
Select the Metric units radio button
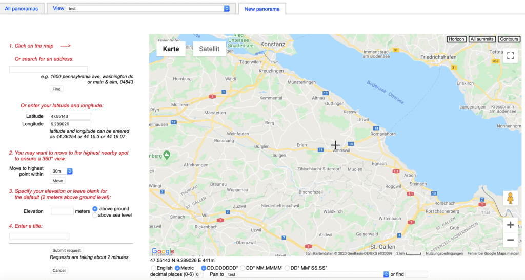pyautogui.click(x=177, y=268)
